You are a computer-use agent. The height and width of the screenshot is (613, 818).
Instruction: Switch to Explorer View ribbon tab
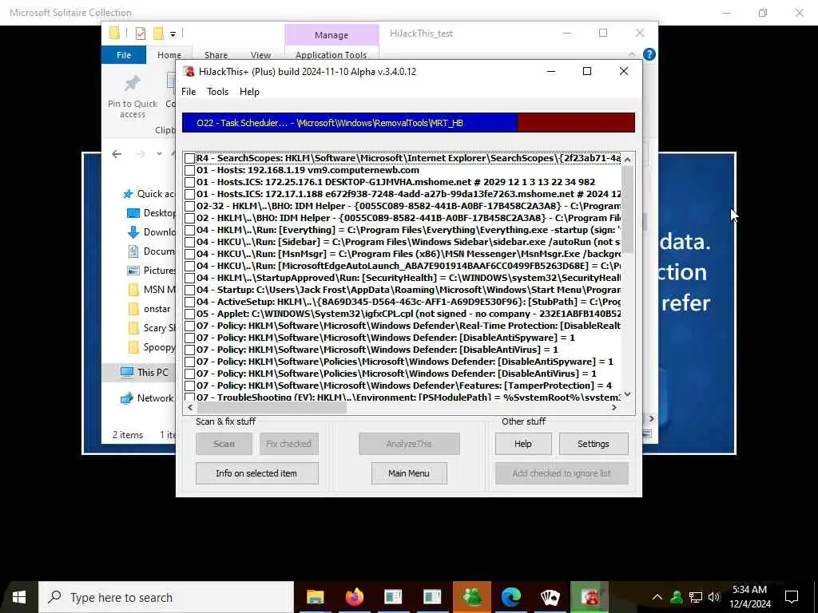point(260,55)
